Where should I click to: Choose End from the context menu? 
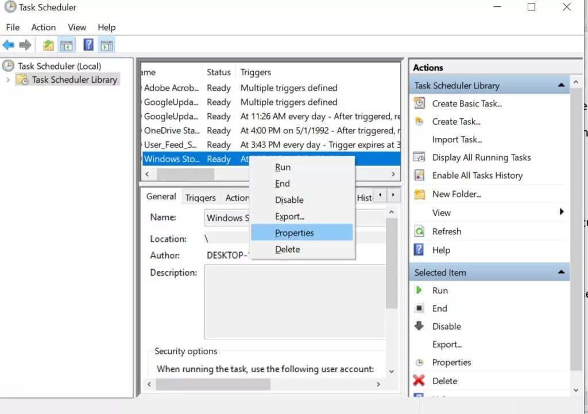tap(302, 183)
